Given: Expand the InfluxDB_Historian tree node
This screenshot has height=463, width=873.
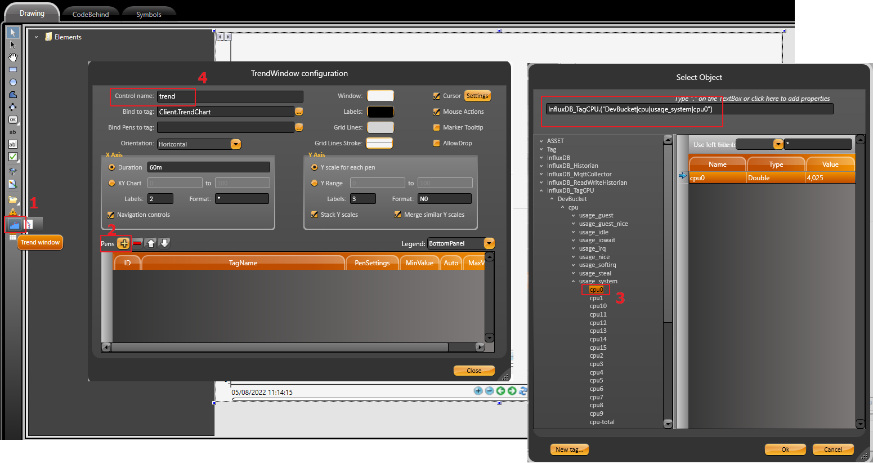Looking at the screenshot, I should point(541,166).
